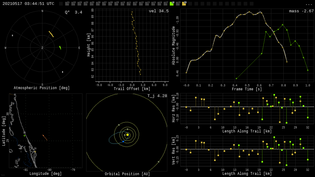Open the three-dot overflow menu

pyautogui.click(x=309, y=4)
